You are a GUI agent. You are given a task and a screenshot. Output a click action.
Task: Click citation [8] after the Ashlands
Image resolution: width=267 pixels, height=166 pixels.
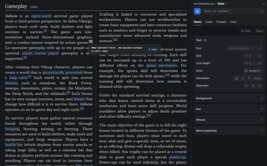[68, 93]
